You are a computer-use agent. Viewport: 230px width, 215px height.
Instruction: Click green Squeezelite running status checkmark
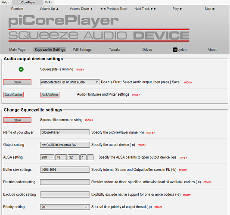21,69
